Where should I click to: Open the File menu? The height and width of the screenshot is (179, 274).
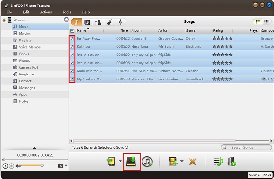coord(9,12)
